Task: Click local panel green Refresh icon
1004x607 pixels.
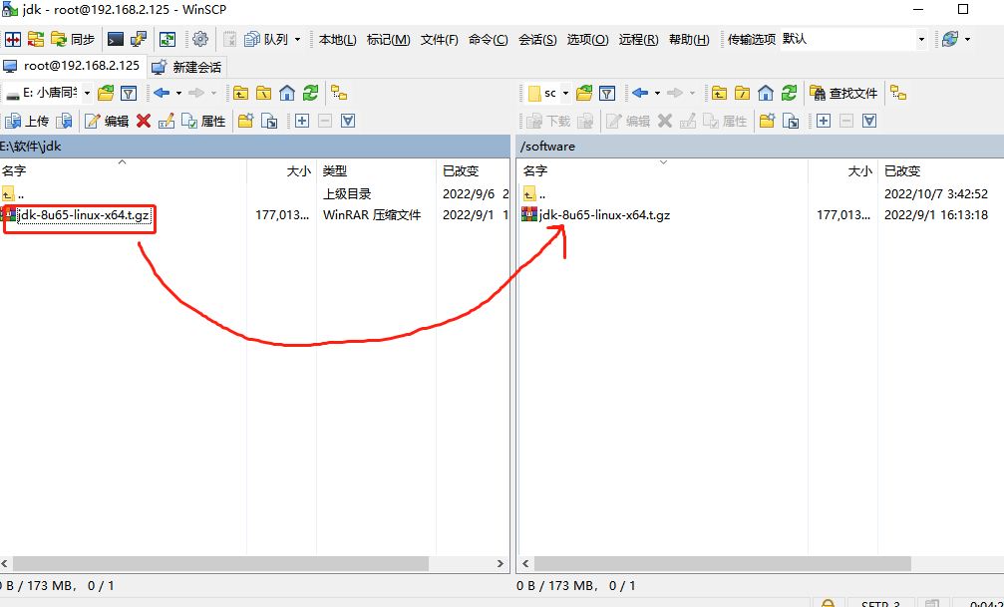Action: [310, 94]
